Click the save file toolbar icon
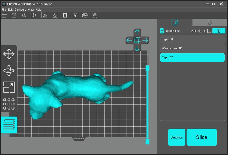Image resolution: width=228 pixels, height=155 pixels. (x=14, y=16)
